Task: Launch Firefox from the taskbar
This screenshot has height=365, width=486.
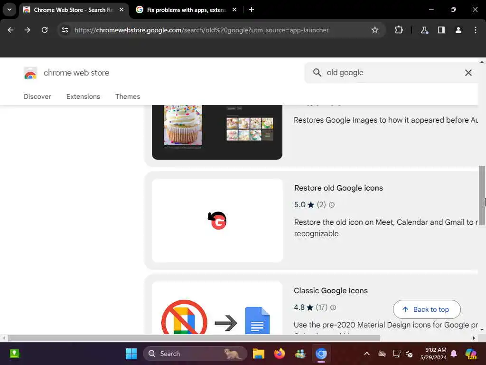Action: click(279, 354)
